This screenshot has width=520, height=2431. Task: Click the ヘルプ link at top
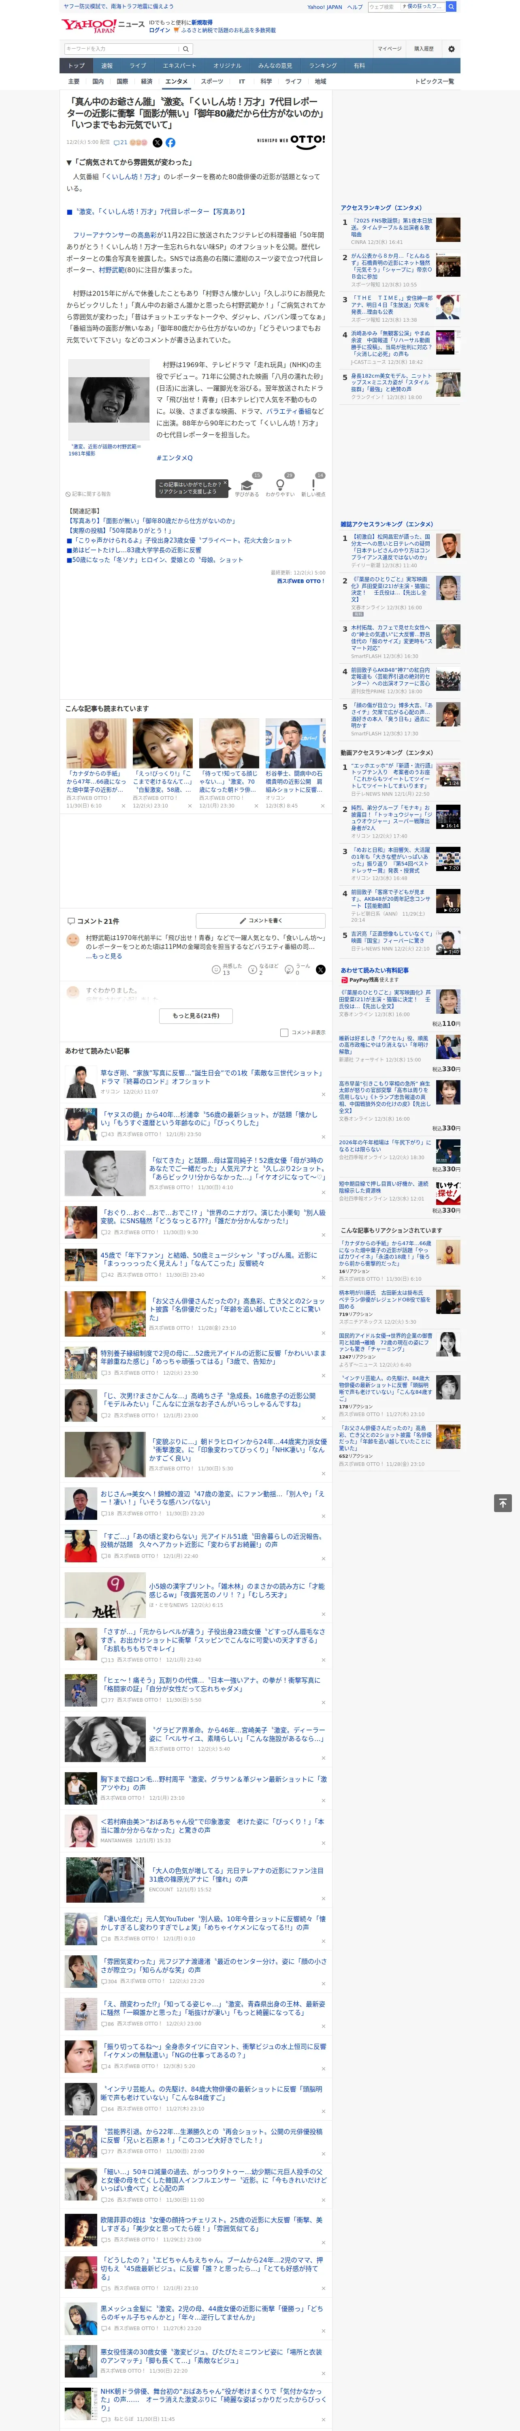355,6
